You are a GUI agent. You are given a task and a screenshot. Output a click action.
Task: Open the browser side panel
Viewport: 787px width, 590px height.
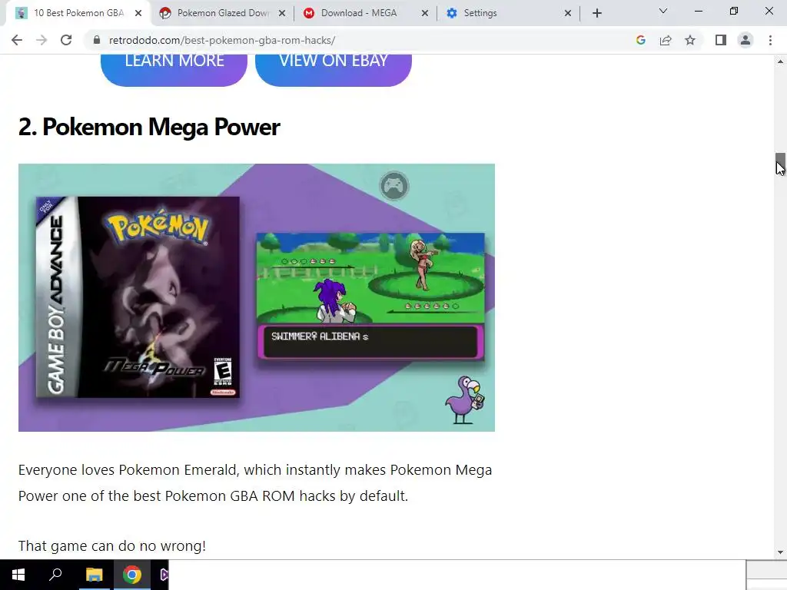click(721, 40)
